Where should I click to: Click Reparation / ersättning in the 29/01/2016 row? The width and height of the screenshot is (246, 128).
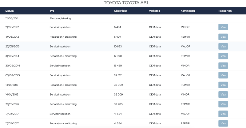pos(63,104)
